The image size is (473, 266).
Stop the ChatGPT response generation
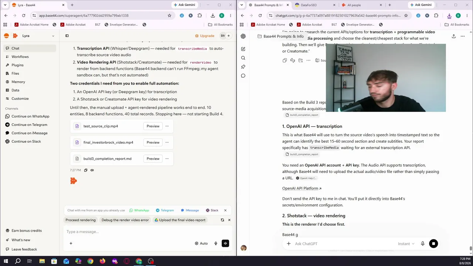pos(433,244)
